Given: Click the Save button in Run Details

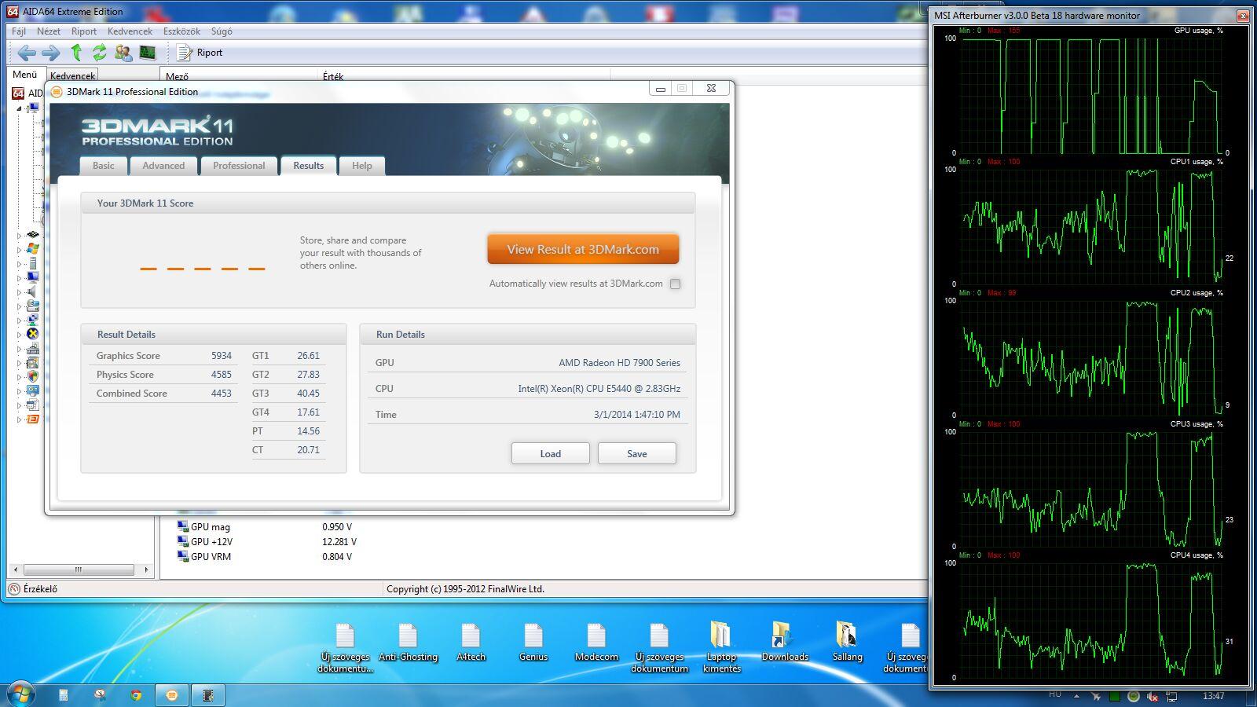Looking at the screenshot, I should [x=637, y=453].
